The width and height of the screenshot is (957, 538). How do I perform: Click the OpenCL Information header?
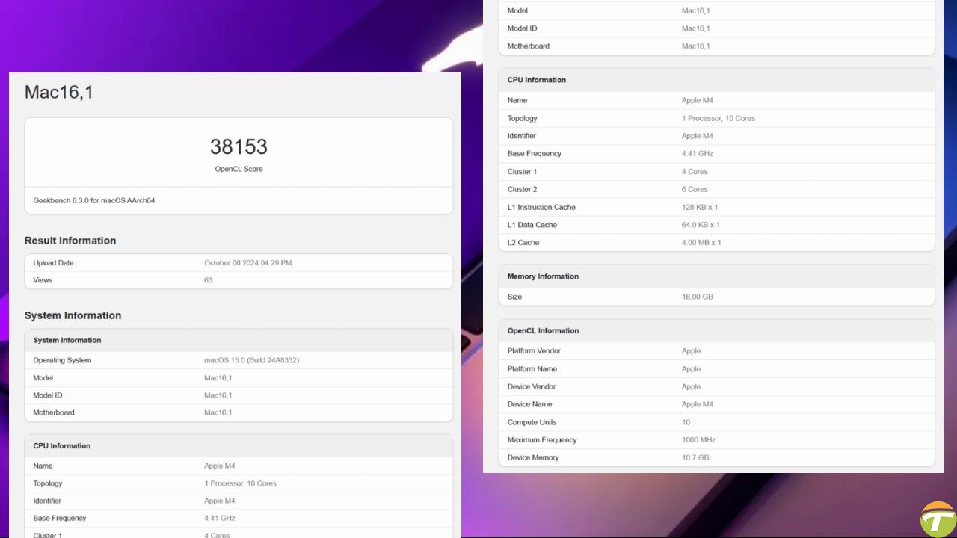(544, 330)
